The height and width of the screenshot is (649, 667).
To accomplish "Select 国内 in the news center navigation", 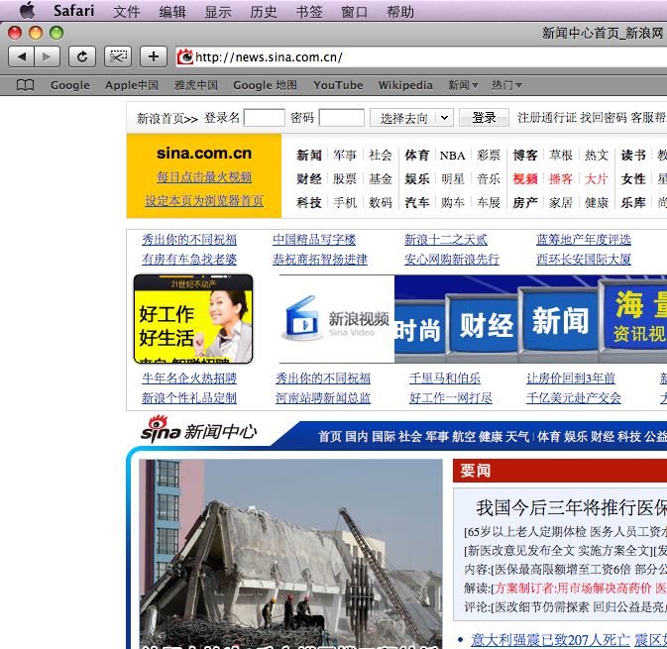I will click(357, 436).
